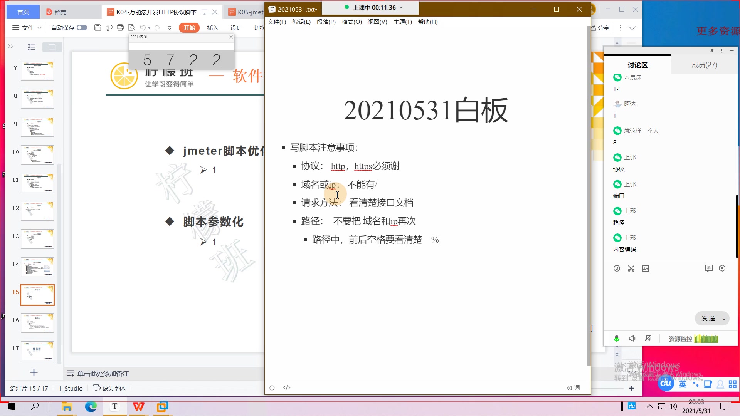The width and height of the screenshot is (740, 416).
Task: Click the 开始 ribbon button
Action: click(x=189, y=28)
